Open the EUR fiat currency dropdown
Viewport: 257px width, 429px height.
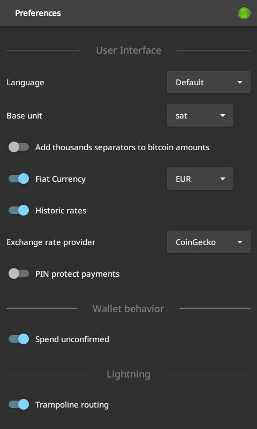[200, 179]
